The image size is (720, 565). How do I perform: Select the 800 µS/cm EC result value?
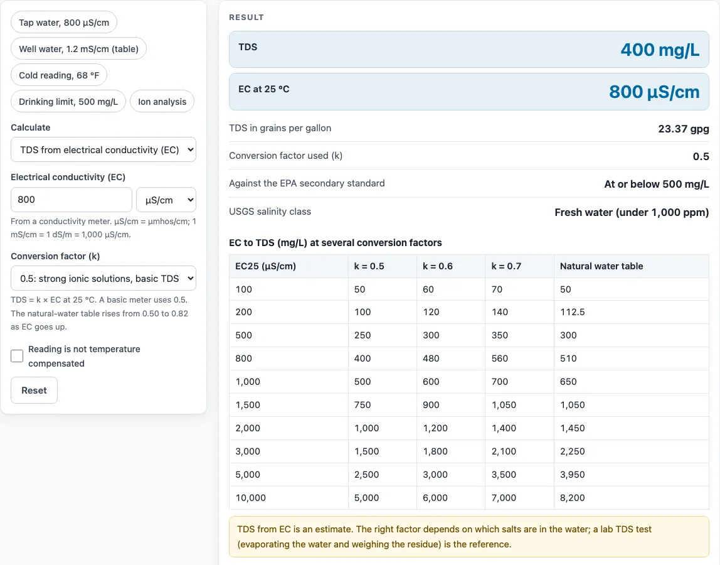[654, 92]
